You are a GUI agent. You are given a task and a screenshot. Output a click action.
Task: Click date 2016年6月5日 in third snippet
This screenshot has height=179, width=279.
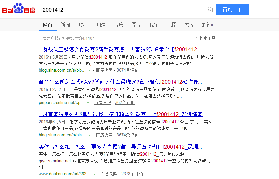52,122
